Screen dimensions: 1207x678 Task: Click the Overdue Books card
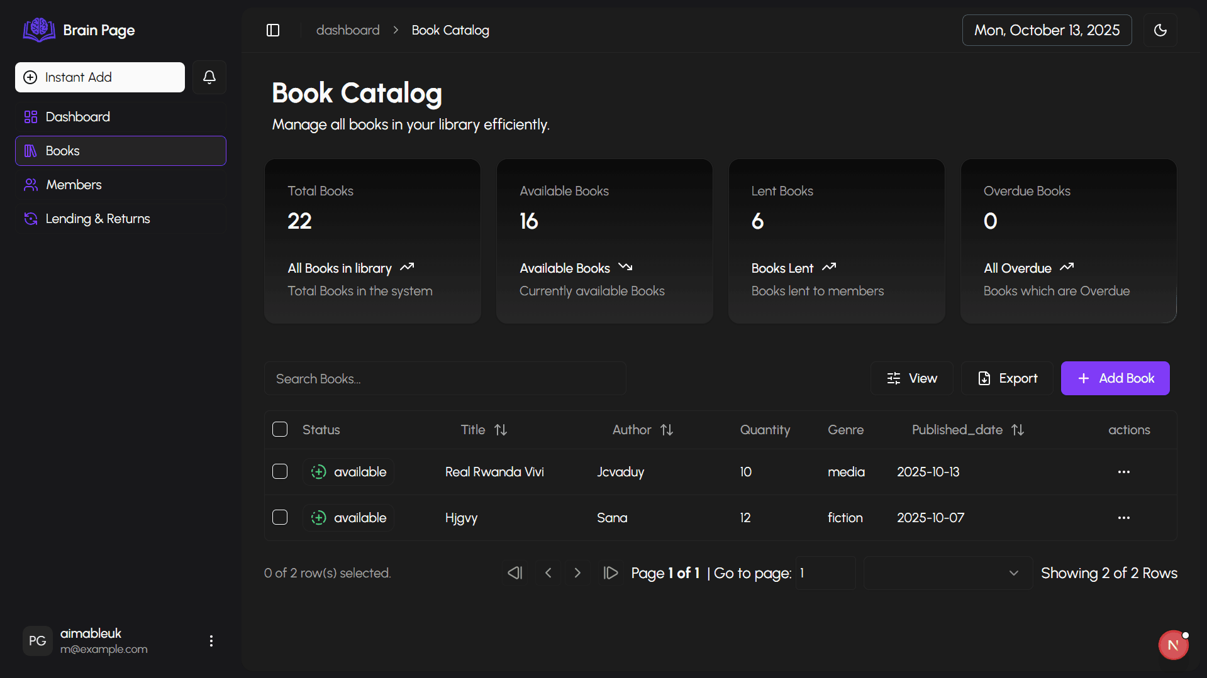(x=1069, y=241)
